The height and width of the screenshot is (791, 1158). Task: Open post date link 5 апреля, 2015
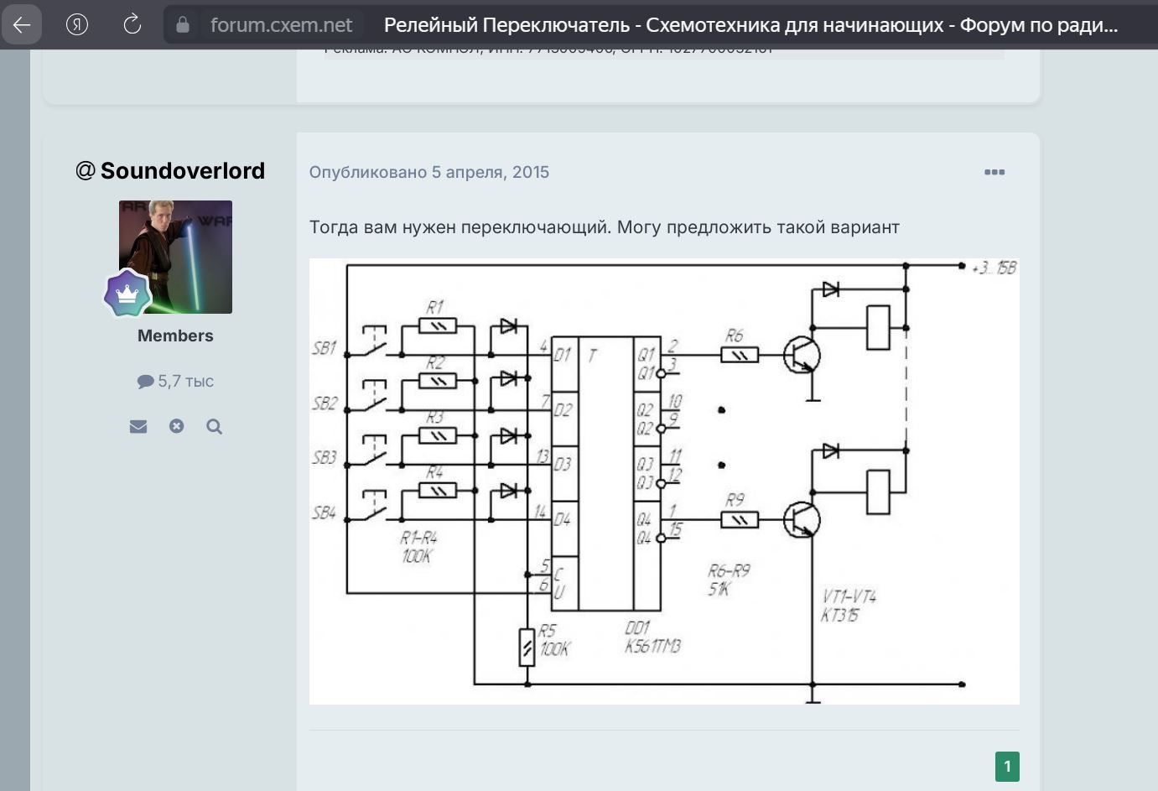coord(429,172)
